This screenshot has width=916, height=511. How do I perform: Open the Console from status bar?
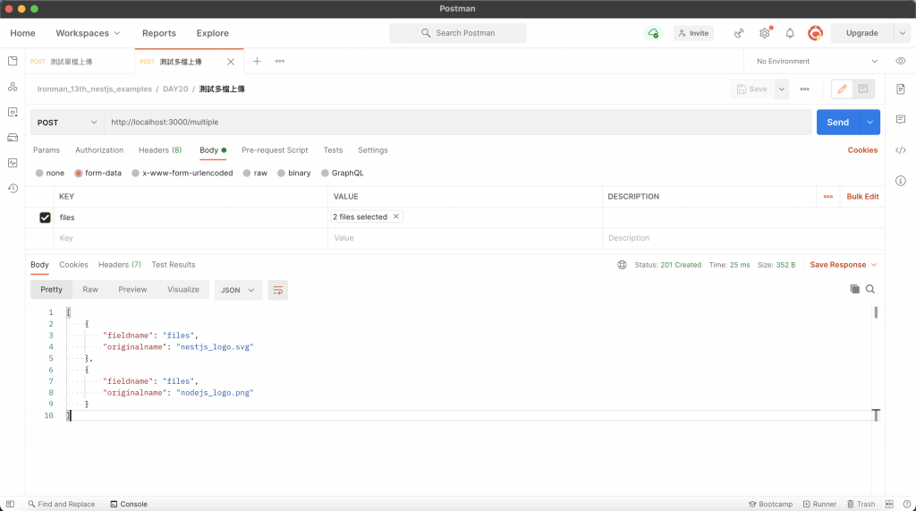(129, 504)
